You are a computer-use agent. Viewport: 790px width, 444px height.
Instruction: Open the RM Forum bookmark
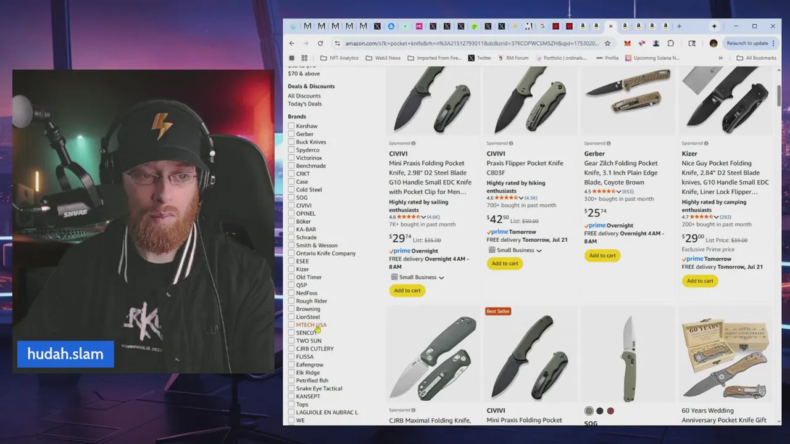[512, 58]
